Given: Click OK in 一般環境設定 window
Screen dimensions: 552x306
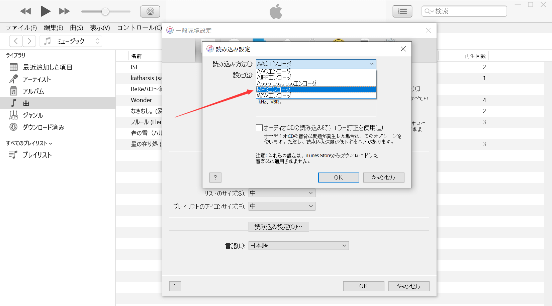Looking at the screenshot, I should [x=364, y=286].
